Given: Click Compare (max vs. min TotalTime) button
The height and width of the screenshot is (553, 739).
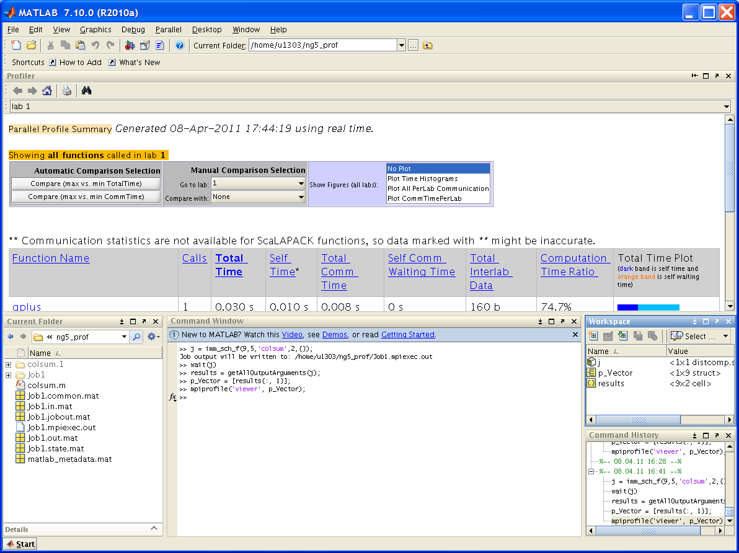Looking at the screenshot, I should tap(86, 184).
